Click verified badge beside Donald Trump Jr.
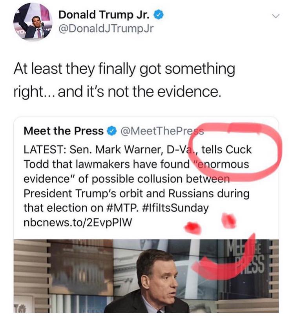This screenshot has height=316, width=292. 159,15
